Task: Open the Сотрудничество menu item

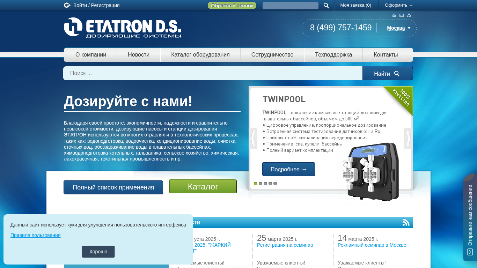Action: coord(272,55)
